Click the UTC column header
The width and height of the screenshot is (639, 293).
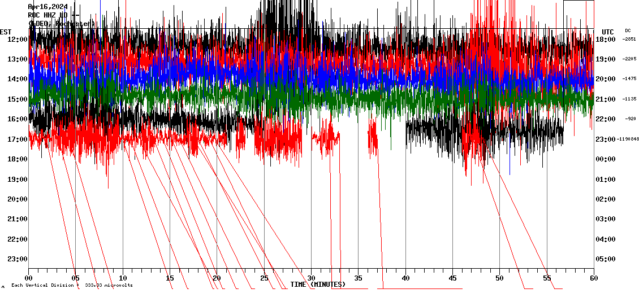pyautogui.click(x=607, y=32)
